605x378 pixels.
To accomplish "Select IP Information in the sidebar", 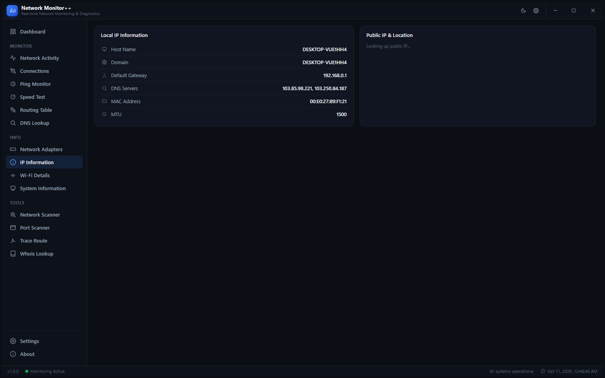I will pyautogui.click(x=44, y=162).
